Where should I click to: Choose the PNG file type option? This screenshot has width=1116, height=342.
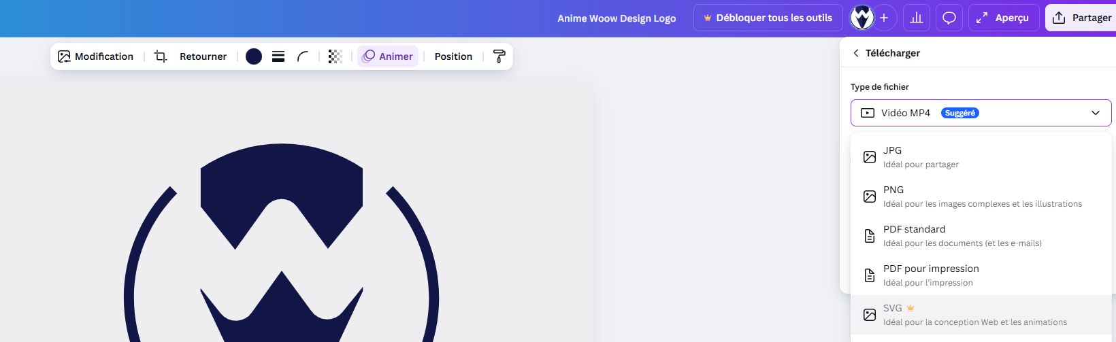980,196
